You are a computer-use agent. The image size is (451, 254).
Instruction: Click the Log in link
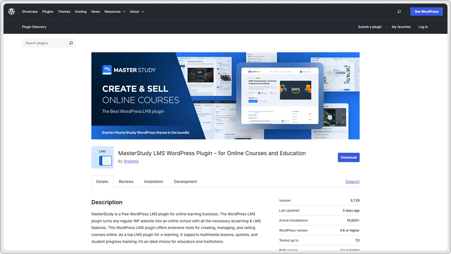click(423, 27)
